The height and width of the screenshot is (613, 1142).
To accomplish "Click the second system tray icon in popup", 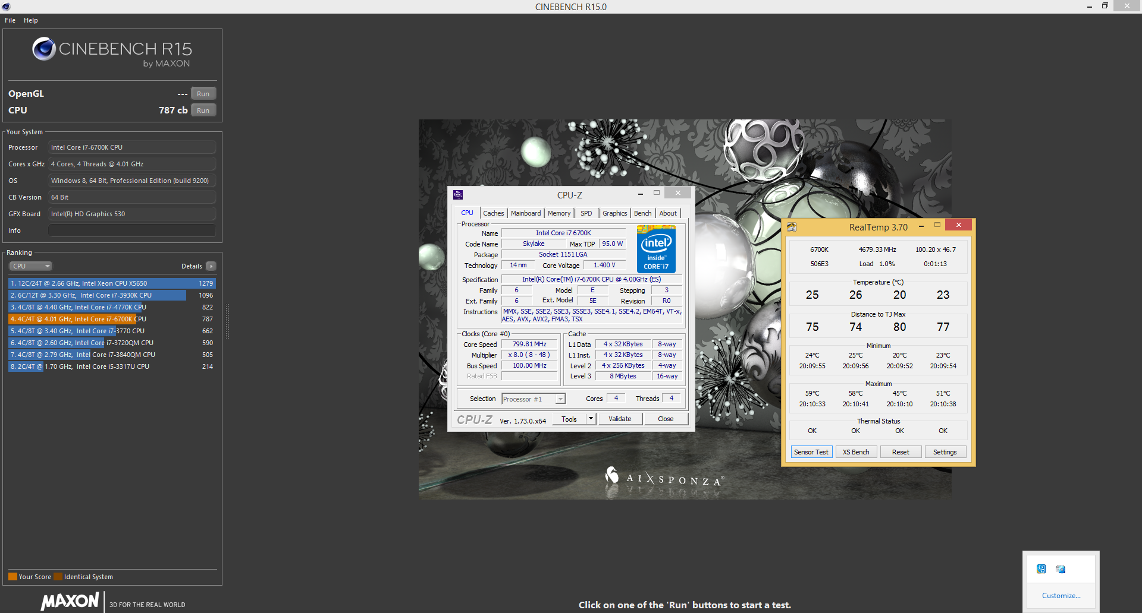I will [1061, 569].
